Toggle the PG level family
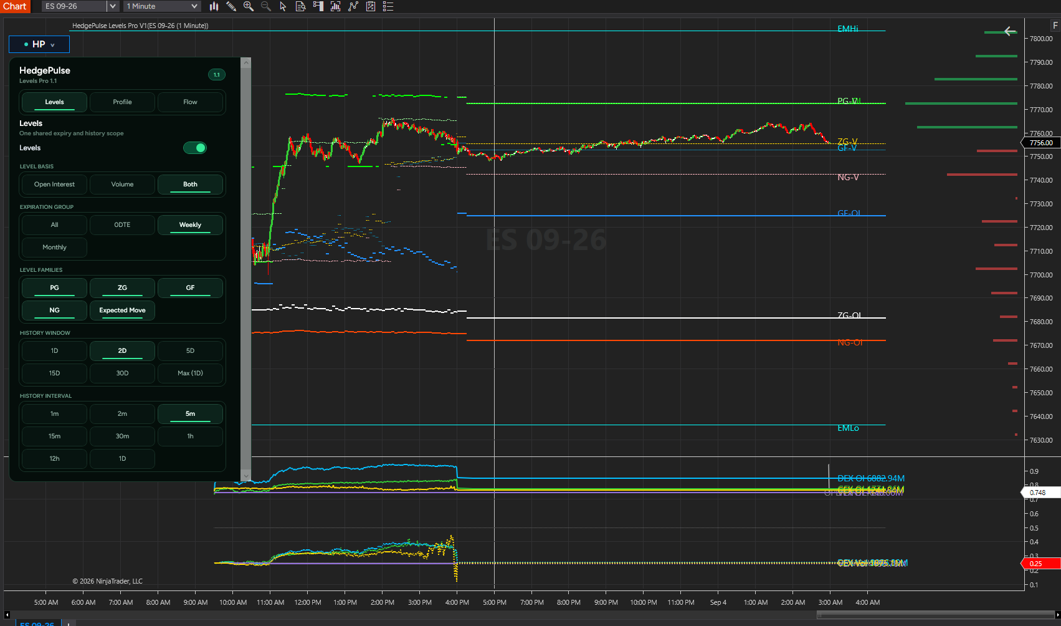The height and width of the screenshot is (626, 1061). click(x=54, y=288)
